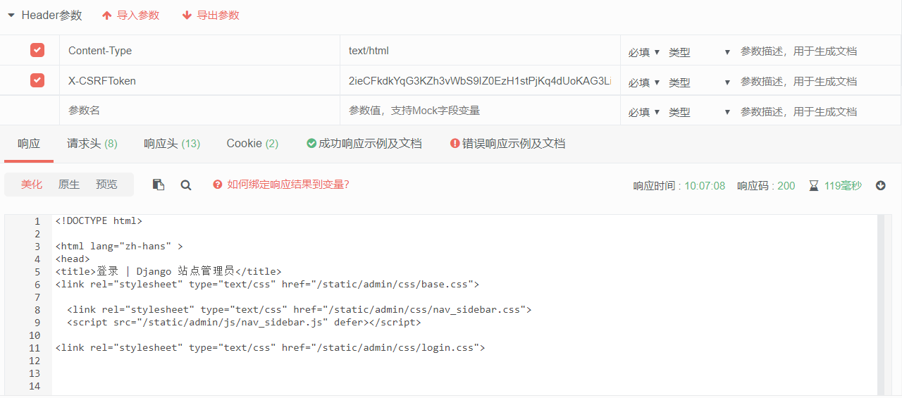Viewport: 902px width, 398px height.
Task: Click the <!DOCTYPE html> line
Action: (x=99, y=221)
